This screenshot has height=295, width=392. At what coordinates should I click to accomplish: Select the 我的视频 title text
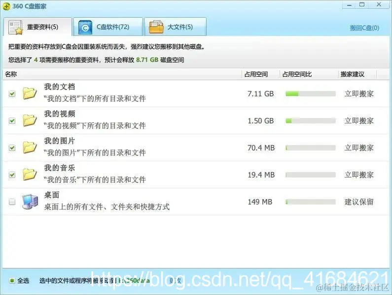pos(60,114)
